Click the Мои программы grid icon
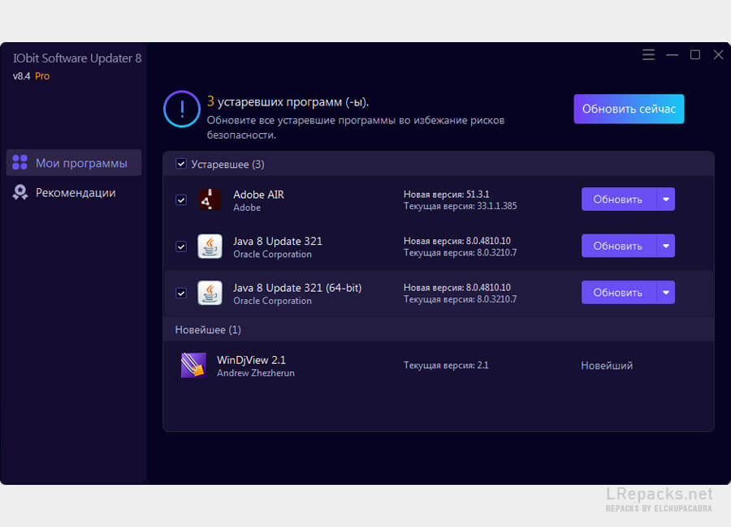 coord(20,163)
